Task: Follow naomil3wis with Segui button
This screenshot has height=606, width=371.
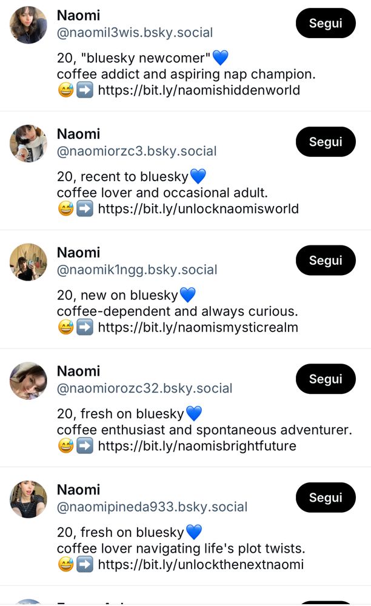Action: click(x=326, y=24)
